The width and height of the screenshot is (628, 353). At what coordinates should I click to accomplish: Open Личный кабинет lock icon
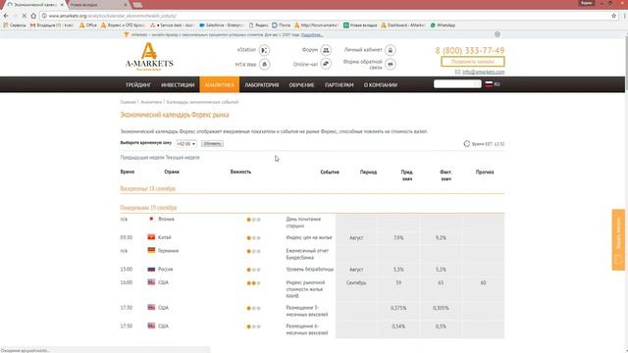[x=391, y=50]
